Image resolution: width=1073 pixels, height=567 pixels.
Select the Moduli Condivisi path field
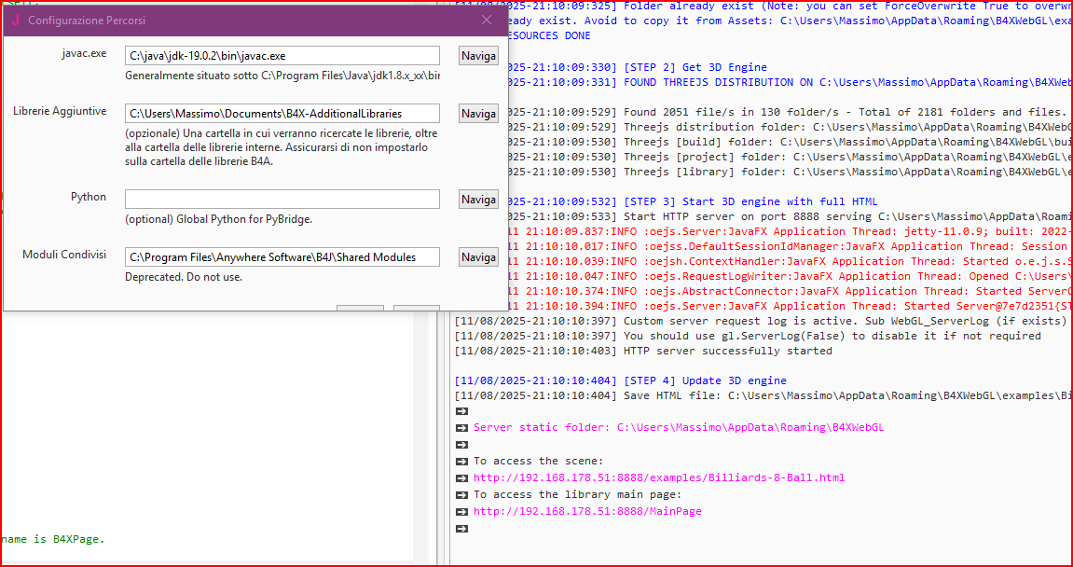[282, 257]
